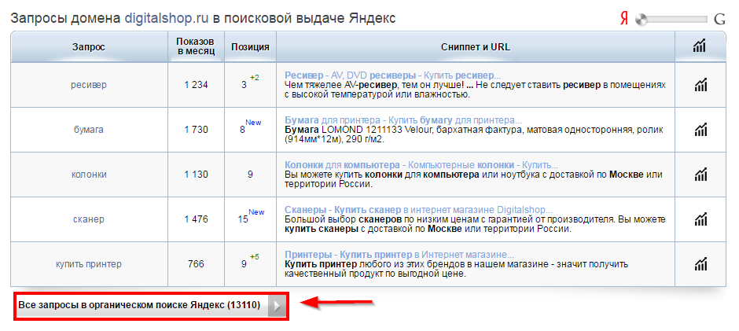Select query сканер
The height and width of the screenshot is (331, 739).
[89, 219]
